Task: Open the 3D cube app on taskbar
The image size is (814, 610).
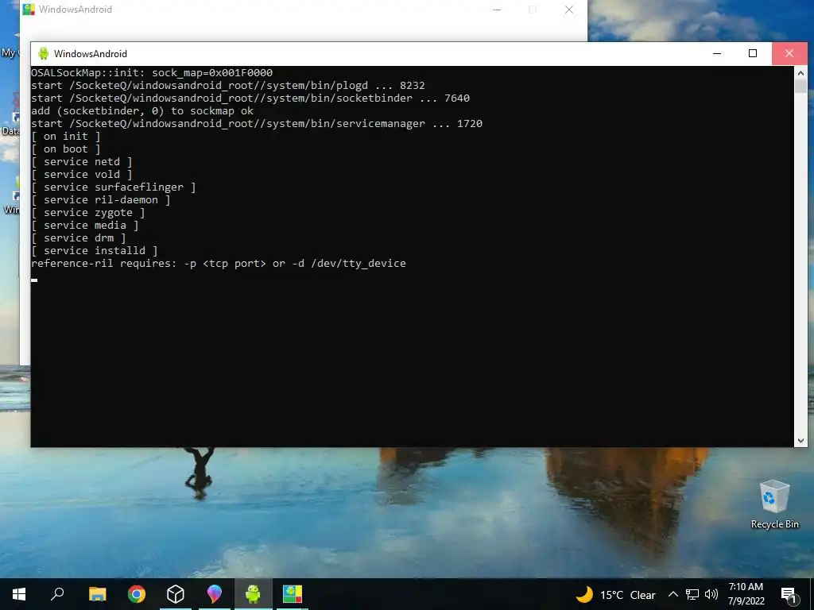Action: (x=176, y=594)
